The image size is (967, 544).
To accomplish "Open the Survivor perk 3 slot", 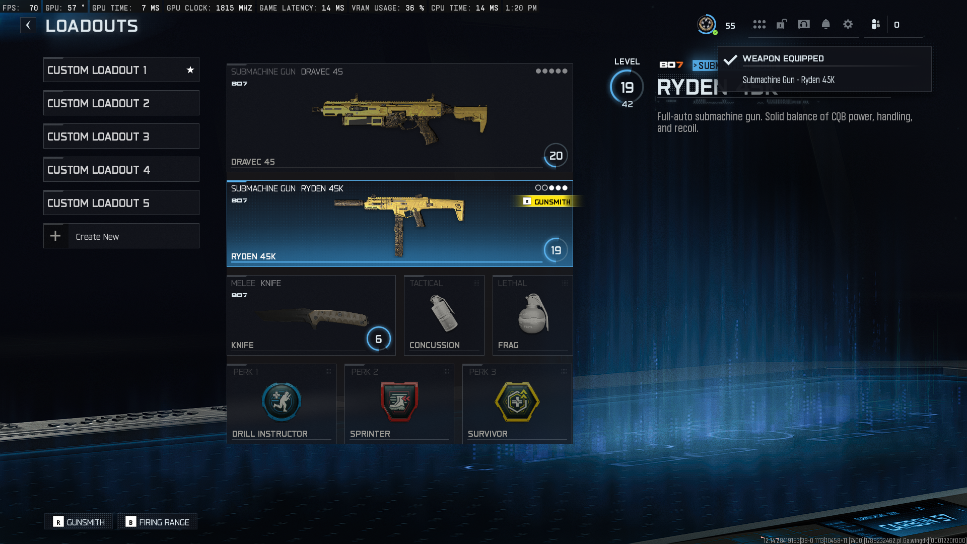I will point(517,404).
